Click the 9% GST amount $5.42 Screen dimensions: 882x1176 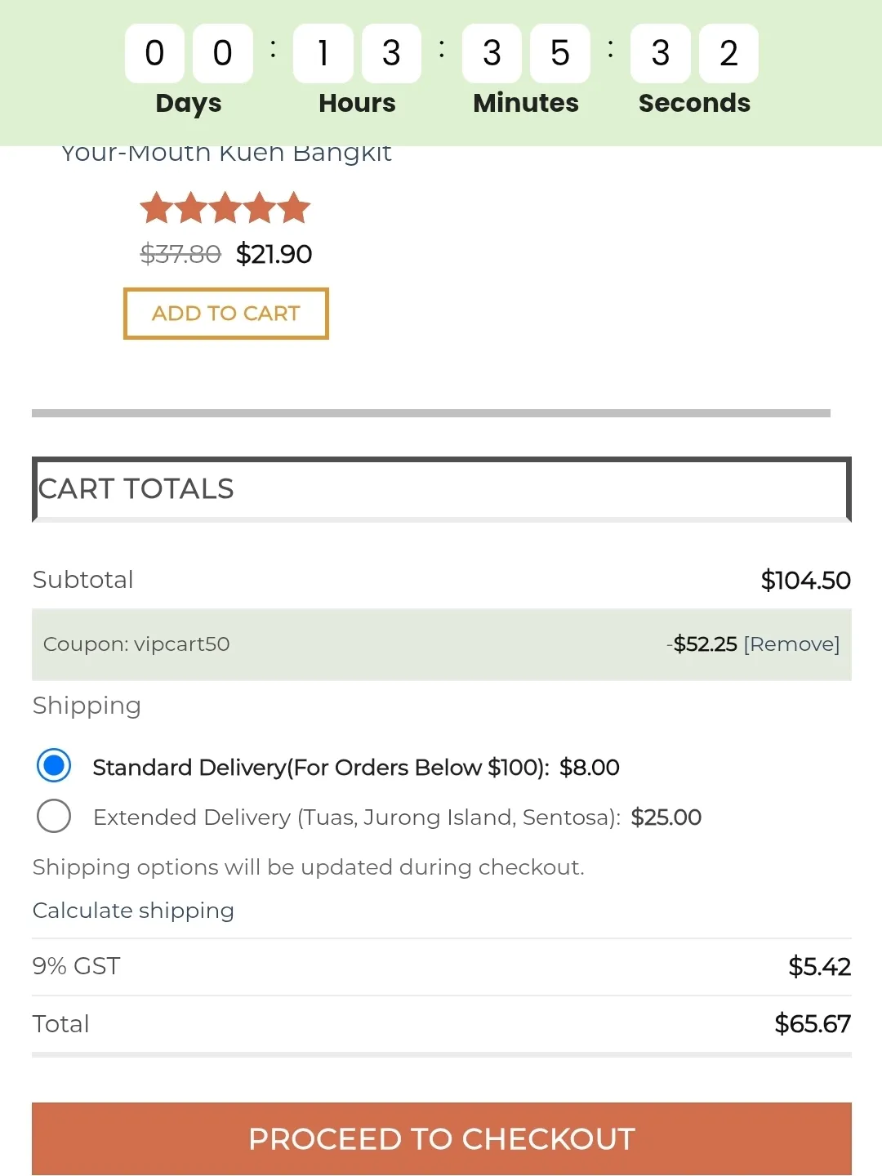click(819, 966)
